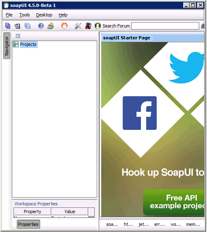Select the Projects node in the navigator
This screenshot has height=232, width=207.
[x=28, y=44]
